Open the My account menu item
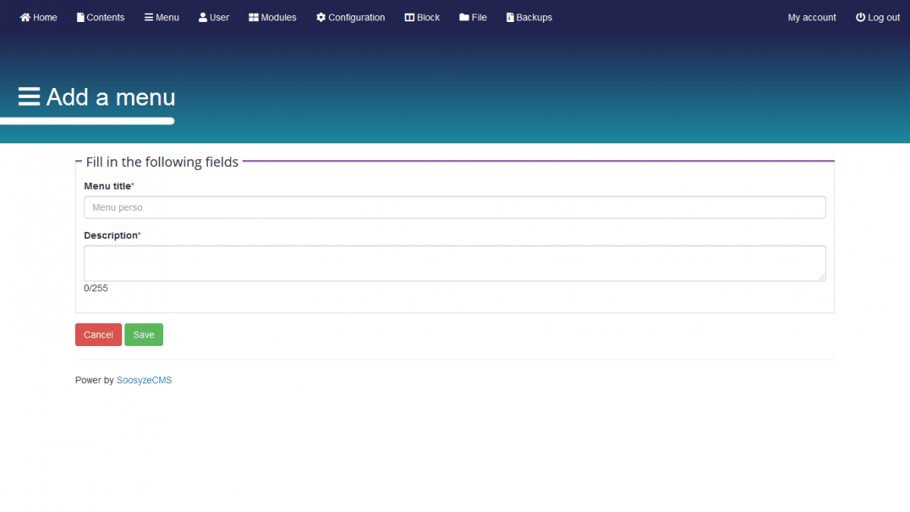The image size is (910, 512). [x=811, y=17]
